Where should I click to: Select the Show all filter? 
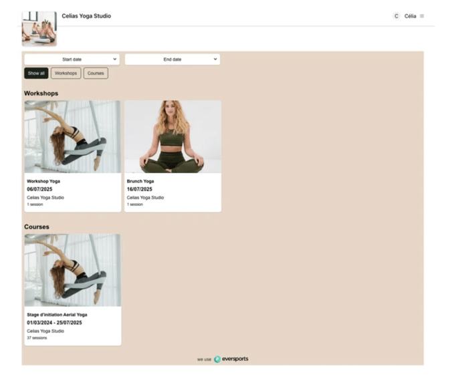click(36, 74)
